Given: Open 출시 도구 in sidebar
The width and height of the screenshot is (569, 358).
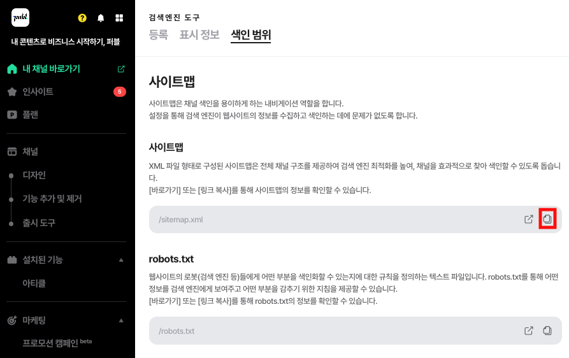Looking at the screenshot, I should point(39,223).
